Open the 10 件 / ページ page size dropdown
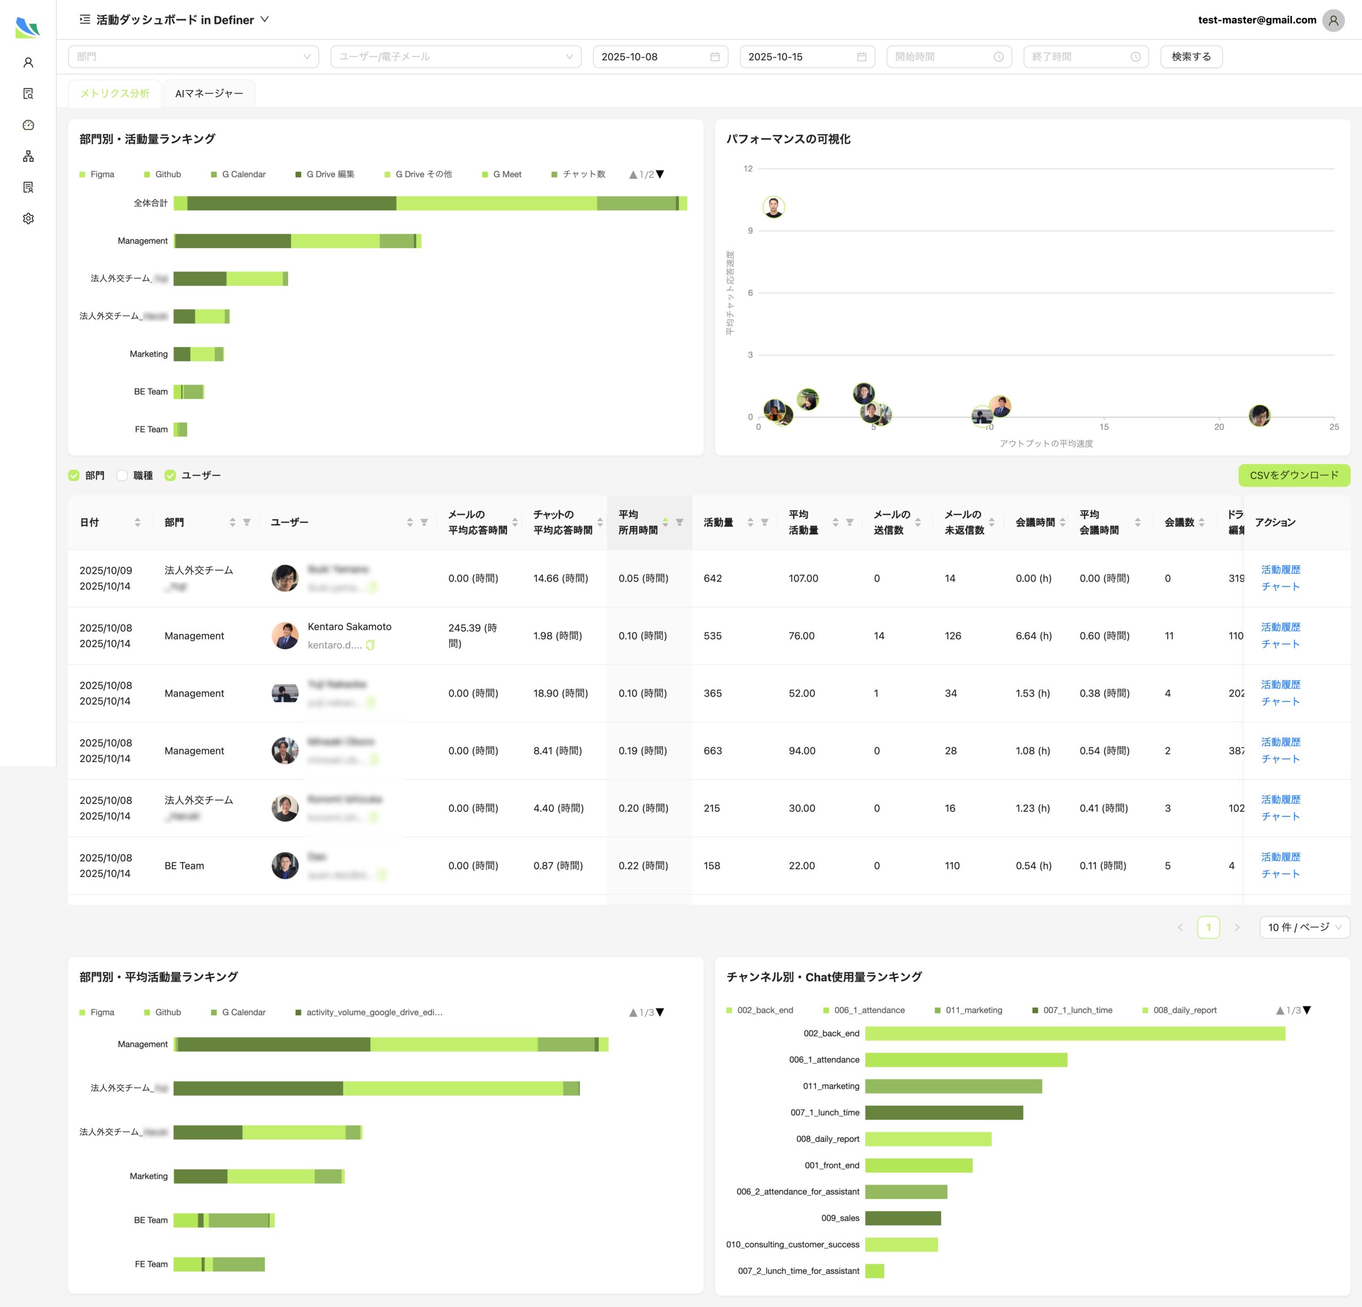The image size is (1362, 1307). [x=1305, y=927]
